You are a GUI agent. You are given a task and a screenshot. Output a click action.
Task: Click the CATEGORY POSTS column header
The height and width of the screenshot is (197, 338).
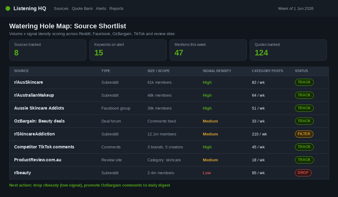click(x=267, y=71)
